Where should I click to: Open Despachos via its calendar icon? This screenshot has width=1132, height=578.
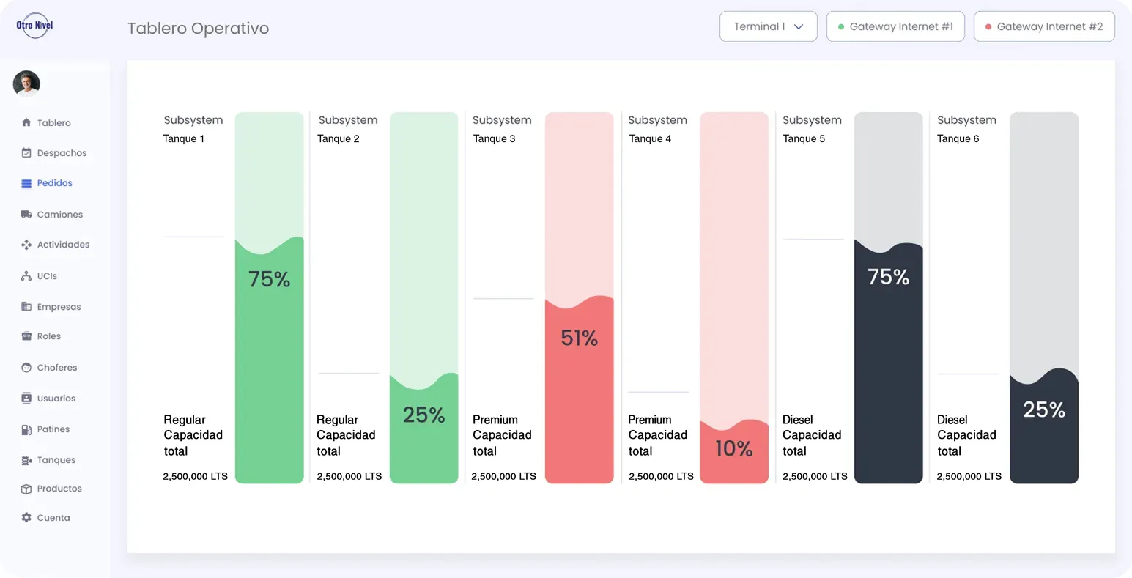click(26, 153)
